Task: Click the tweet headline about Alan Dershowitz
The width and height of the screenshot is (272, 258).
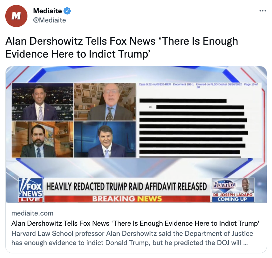Action: click(x=122, y=47)
